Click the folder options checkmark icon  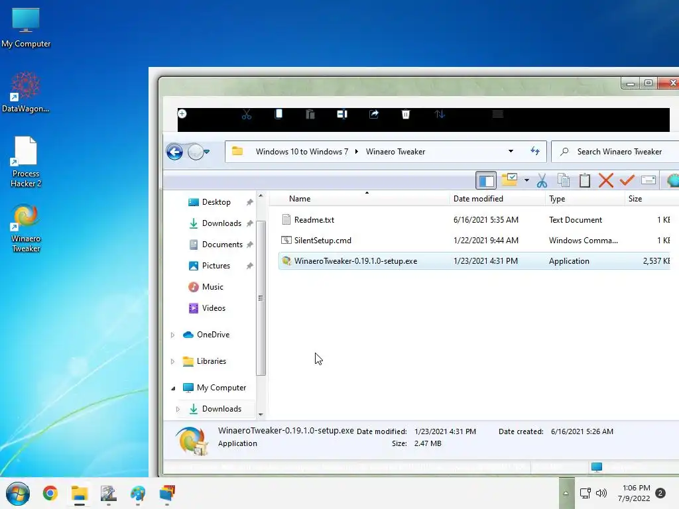tap(510, 180)
